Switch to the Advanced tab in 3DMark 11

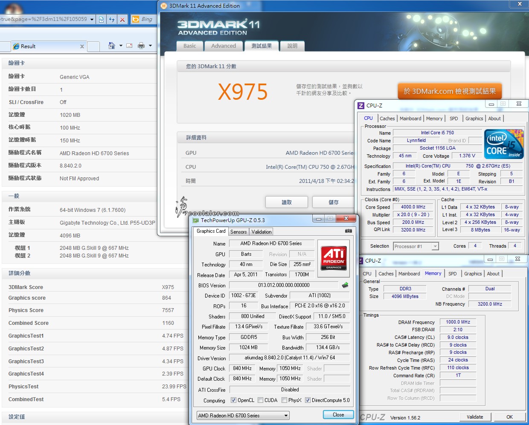224,46
